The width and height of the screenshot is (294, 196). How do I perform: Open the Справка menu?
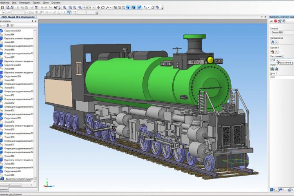[x=56, y=2]
